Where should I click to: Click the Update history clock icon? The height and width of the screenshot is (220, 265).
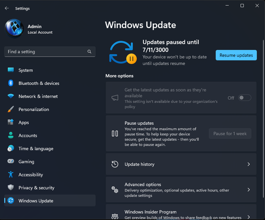click(115, 164)
